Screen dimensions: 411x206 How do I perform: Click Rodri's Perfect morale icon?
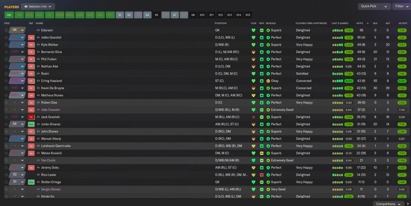pos(268,74)
